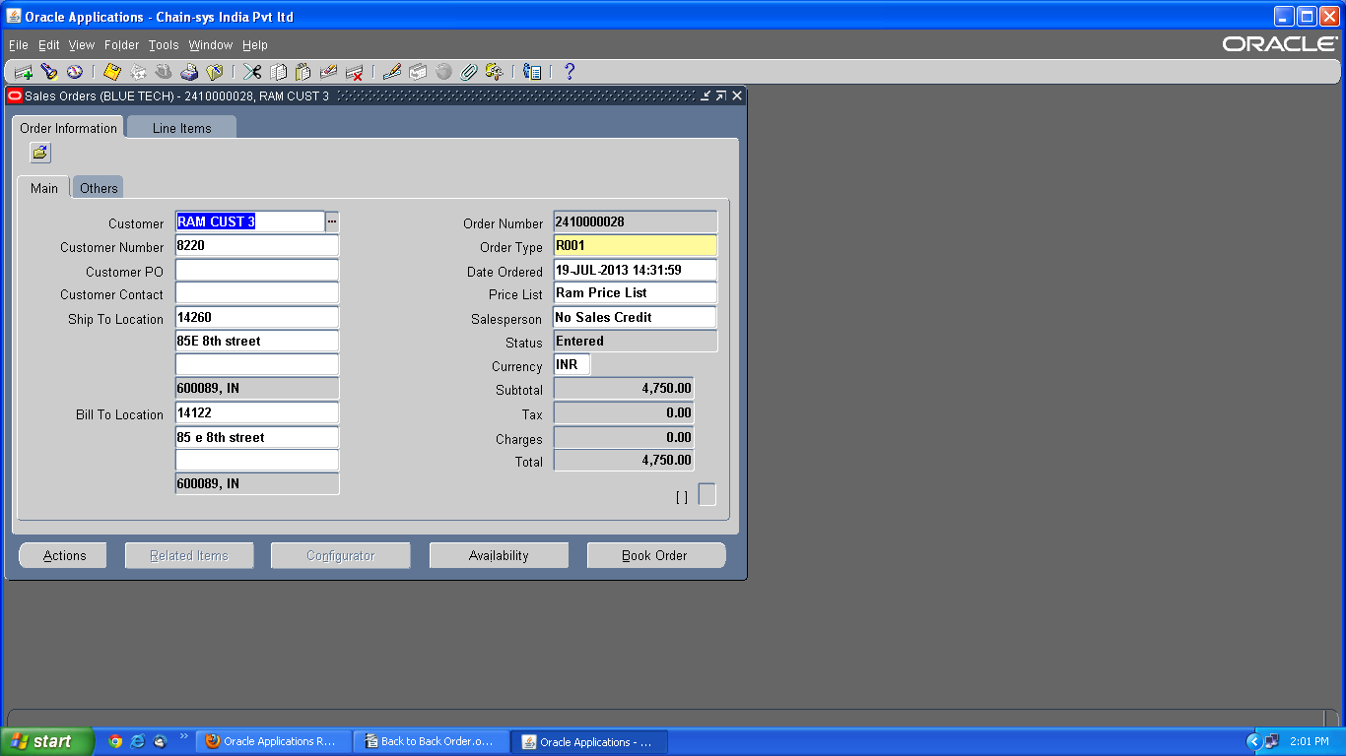1346x756 pixels.
Task: Click the Currency field INR
Action: pos(572,364)
